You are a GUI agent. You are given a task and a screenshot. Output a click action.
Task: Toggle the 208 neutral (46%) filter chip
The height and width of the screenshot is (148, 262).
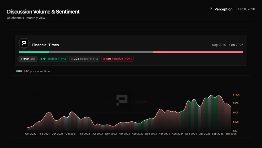pos(85,59)
